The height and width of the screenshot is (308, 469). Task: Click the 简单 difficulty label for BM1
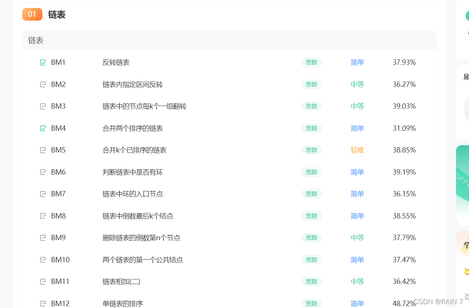point(357,62)
